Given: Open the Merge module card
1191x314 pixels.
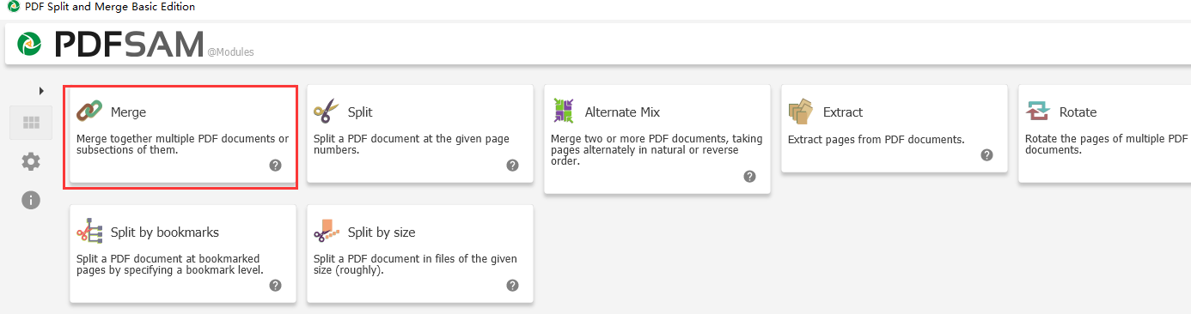Looking at the screenshot, I should [182, 136].
